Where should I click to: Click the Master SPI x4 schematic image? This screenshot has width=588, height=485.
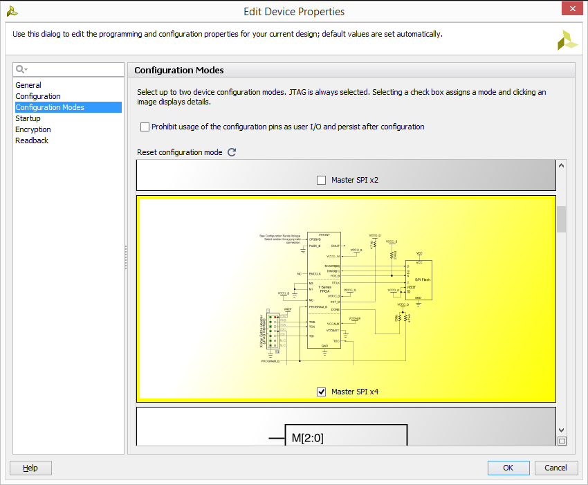tap(346, 299)
